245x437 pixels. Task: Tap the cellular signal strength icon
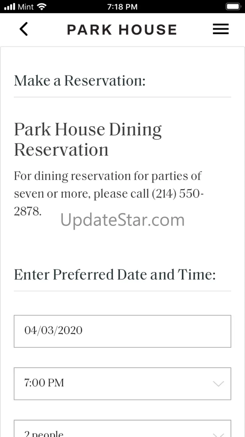coord(10,7)
